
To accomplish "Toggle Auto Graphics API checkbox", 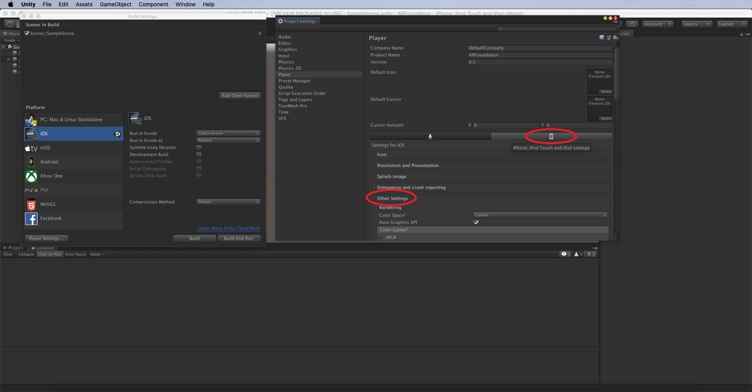I will [x=476, y=223].
